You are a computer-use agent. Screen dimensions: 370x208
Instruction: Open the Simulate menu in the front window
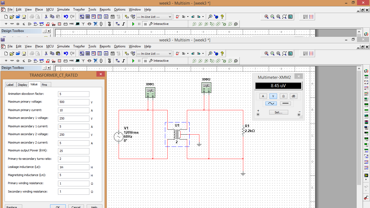tap(63, 46)
